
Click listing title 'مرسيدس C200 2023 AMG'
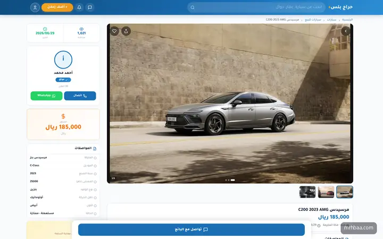click(323, 209)
